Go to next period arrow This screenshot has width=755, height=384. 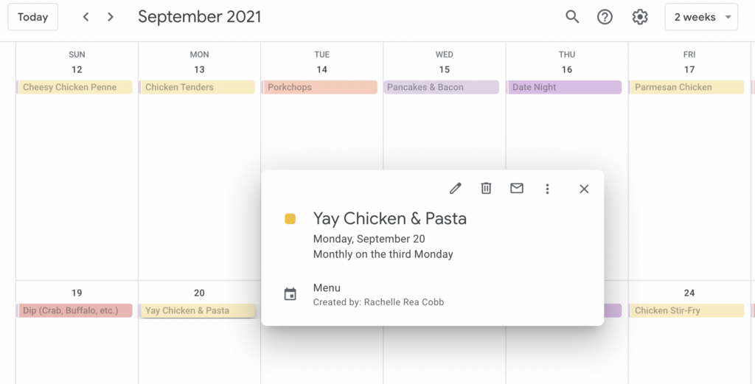111,17
